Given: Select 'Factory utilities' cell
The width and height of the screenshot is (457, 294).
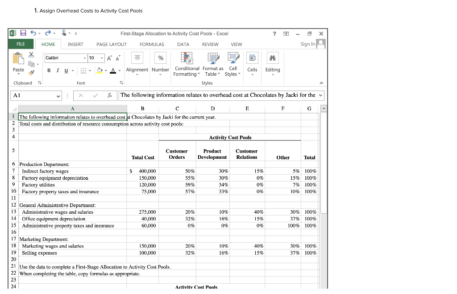Looking at the screenshot, I should click(73, 185).
